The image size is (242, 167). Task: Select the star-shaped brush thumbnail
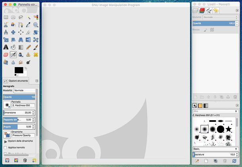point(229,129)
